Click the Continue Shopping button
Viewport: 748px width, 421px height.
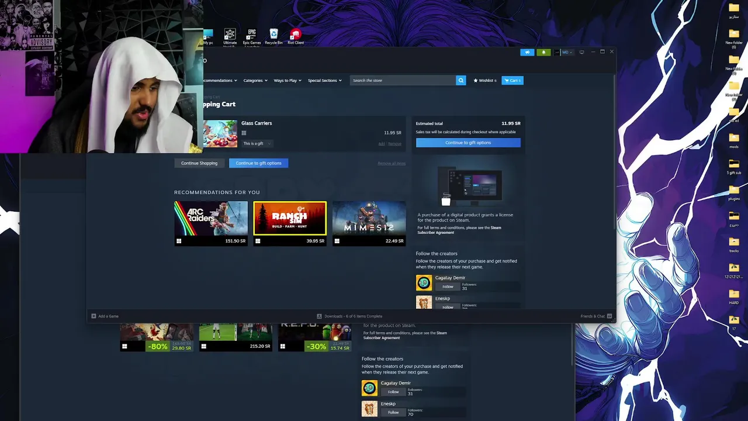[199, 163]
